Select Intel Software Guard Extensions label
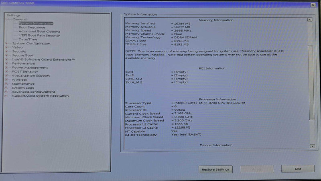The width and height of the screenshot is (321, 181). pos(44,60)
